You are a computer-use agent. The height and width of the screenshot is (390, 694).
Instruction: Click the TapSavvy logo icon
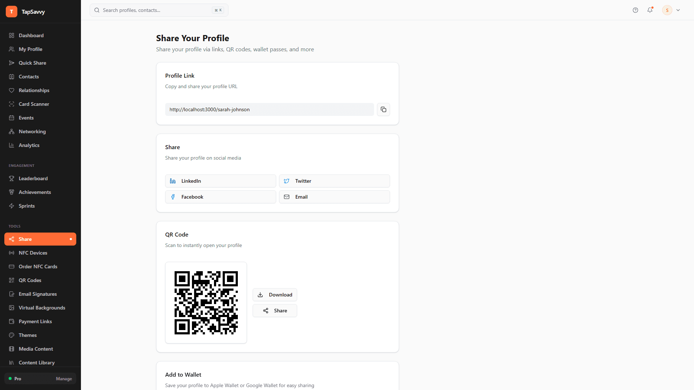pos(11,11)
